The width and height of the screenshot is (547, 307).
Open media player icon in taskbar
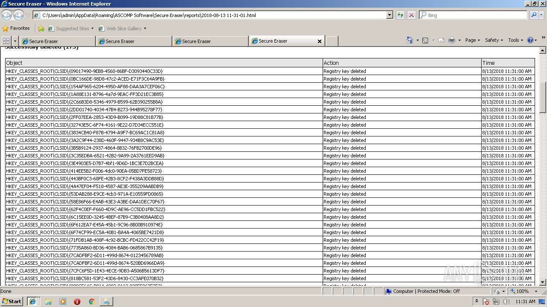[x=63, y=301]
